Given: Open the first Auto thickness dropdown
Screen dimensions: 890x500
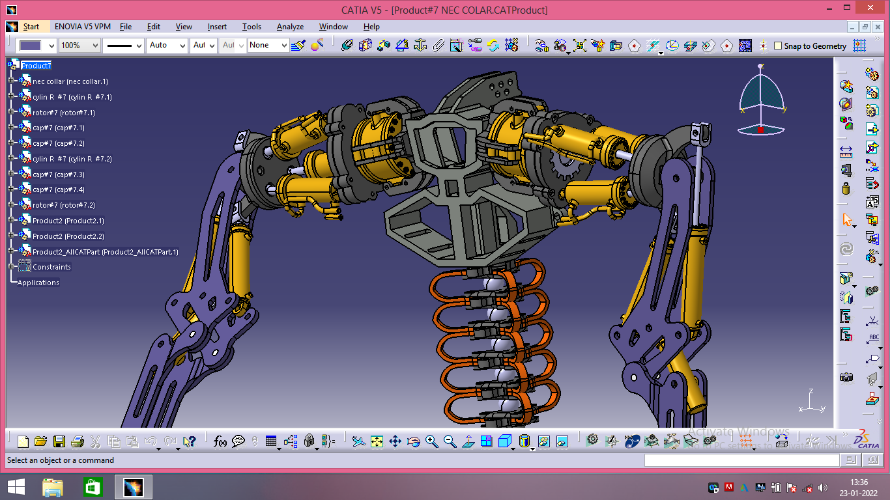Looking at the screenshot, I should click(x=167, y=46).
